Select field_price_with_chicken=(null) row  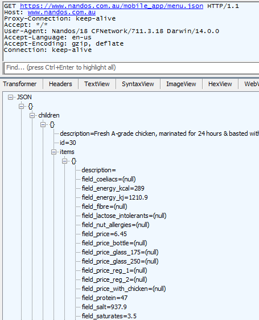click(124, 289)
